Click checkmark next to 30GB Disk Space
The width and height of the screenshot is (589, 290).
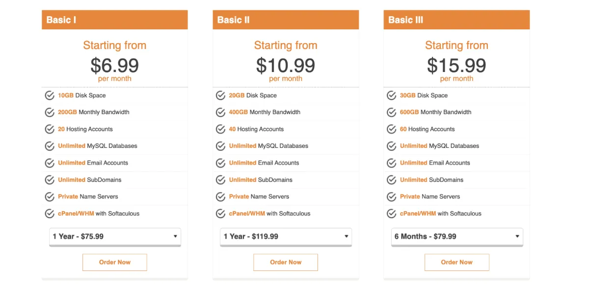click(x=391, y=96)
